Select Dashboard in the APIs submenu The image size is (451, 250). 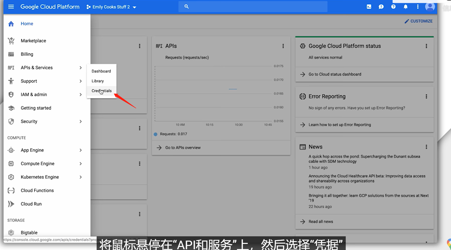(x=101, y=71)
